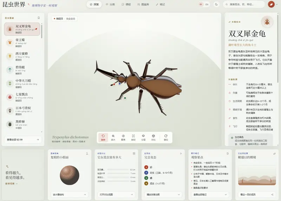Click the 七星瓢虫 ladybug icon
The height and width of the screenshot is (201, 281).
(10, 97)
